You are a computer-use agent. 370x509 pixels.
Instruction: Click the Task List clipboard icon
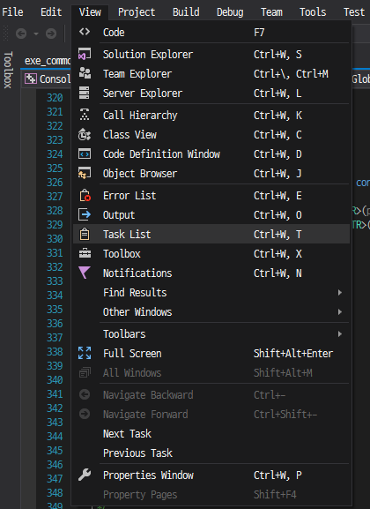pos(85,234)
